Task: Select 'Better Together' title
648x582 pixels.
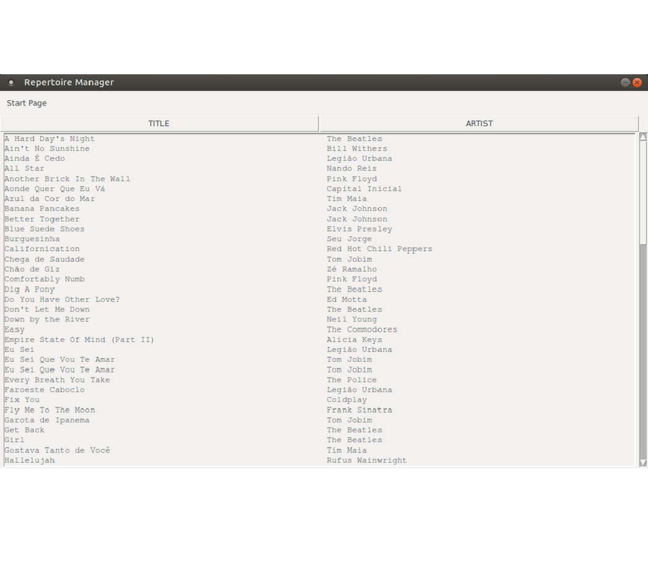Action: (x=42, y=219)
